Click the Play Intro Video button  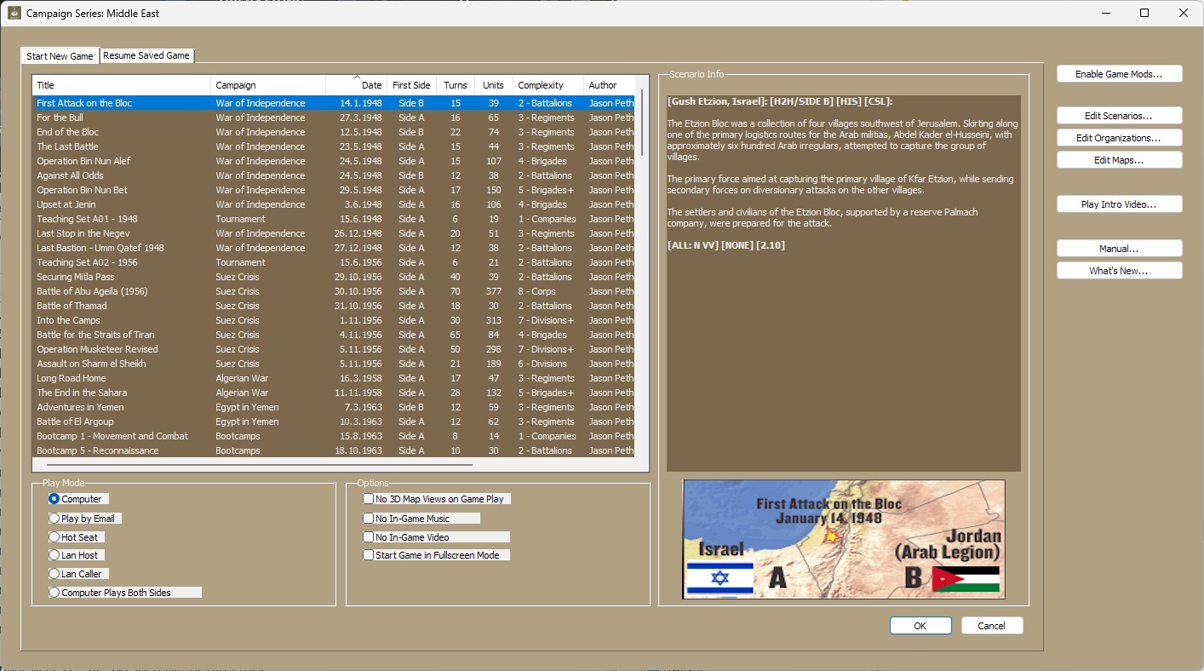click(1120, 204)
